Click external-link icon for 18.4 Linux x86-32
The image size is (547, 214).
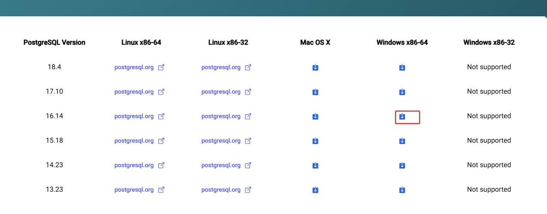click(248, 67)
